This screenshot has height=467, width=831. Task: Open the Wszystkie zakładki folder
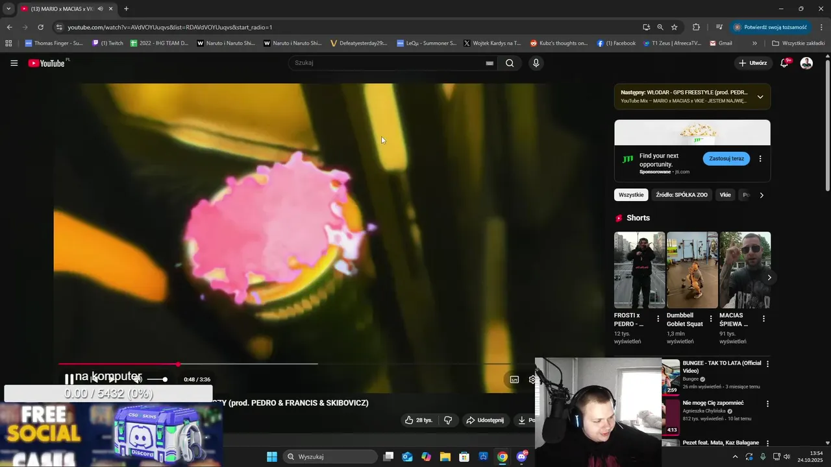799,43
